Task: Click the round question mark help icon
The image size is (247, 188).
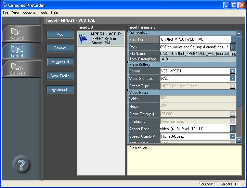Action: (21, 165)
